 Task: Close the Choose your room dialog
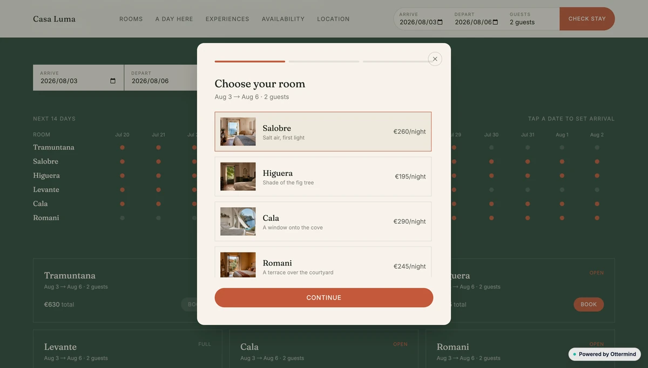[435, 59]
